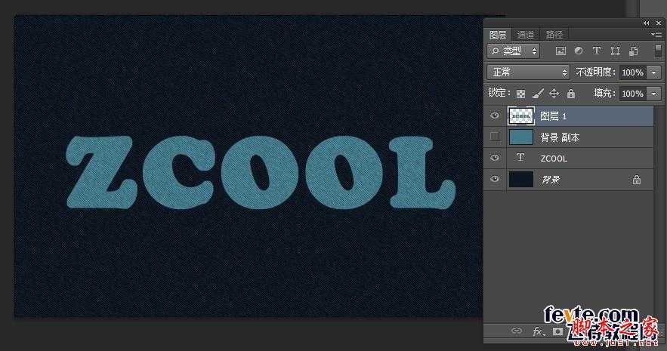
Task: Select layer name 背景 副本
Action: (560, 137)
